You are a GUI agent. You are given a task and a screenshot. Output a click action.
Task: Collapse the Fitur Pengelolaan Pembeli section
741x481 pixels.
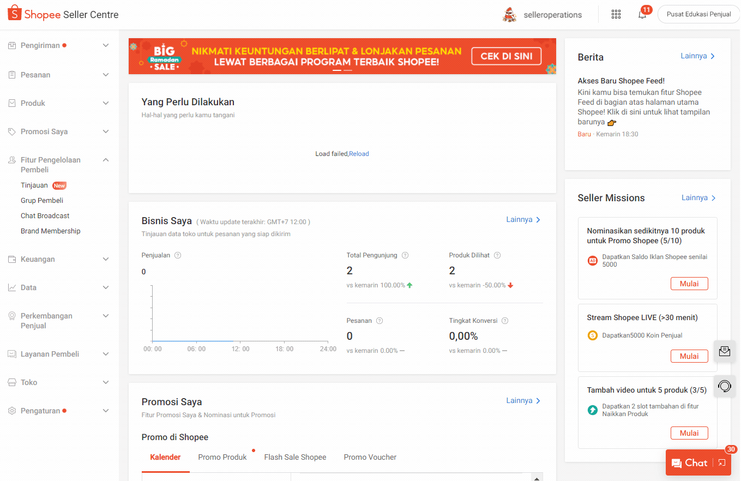click(105, 160)
